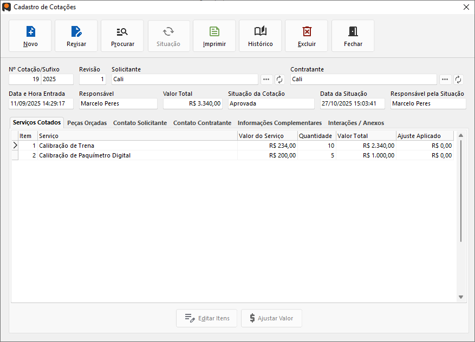Open Solicitante lookup ellipsis button
475x342 pixels.
[266, 80]
